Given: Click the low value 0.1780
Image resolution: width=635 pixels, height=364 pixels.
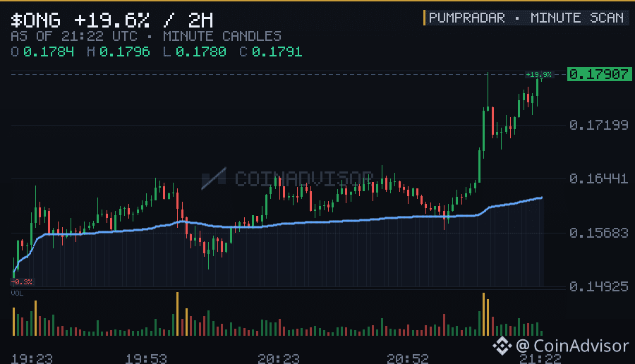Looking at the screenshot, I should [201, 51].
